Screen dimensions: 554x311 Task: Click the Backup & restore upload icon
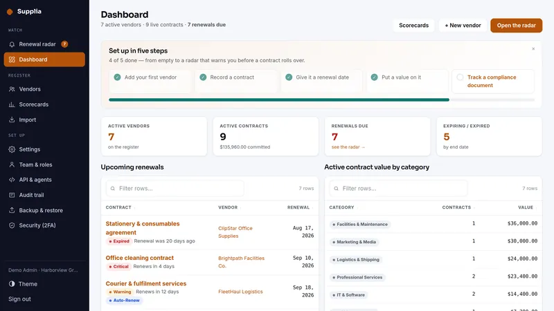12,211
